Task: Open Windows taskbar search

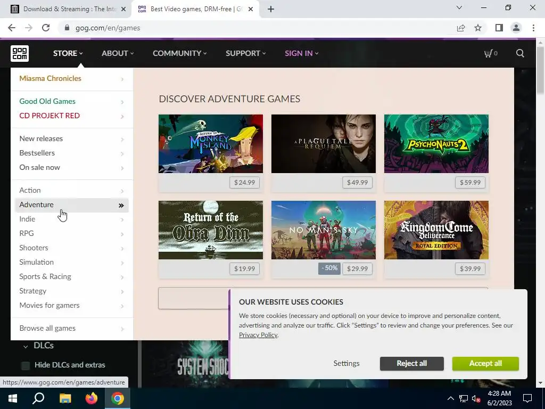Action: (38, 398)
